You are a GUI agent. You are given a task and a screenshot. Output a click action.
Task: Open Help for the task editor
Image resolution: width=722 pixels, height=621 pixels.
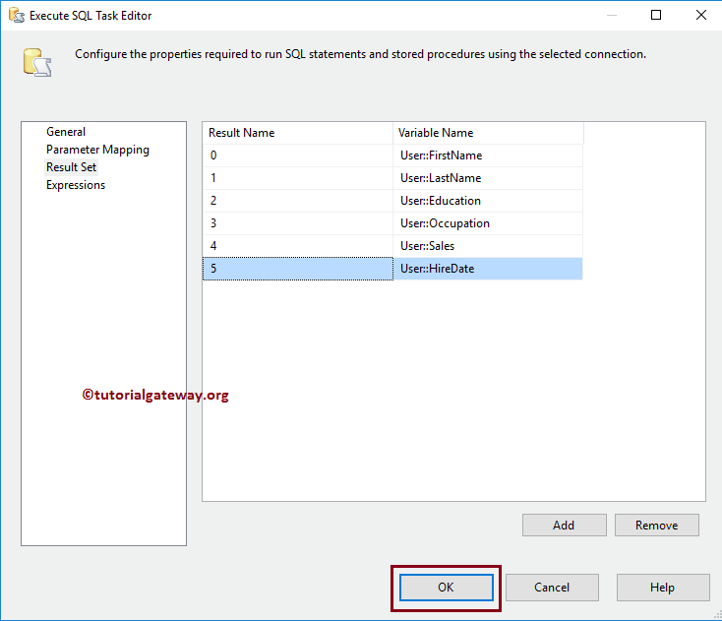(663, 588)
